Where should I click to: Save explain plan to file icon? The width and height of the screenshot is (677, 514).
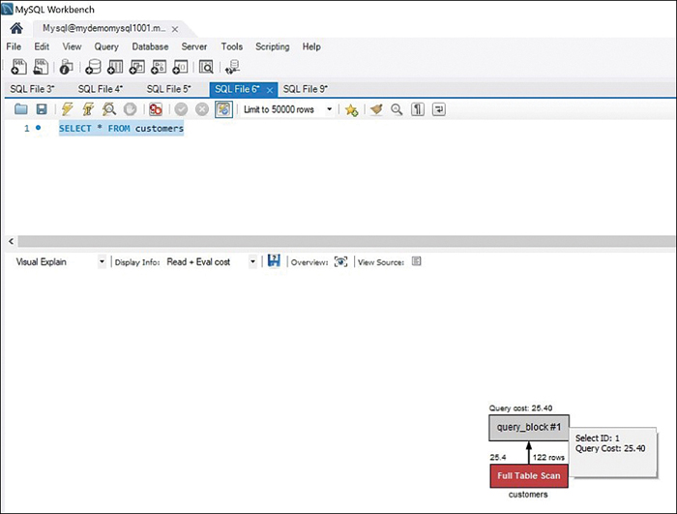(x=274, y=260)
